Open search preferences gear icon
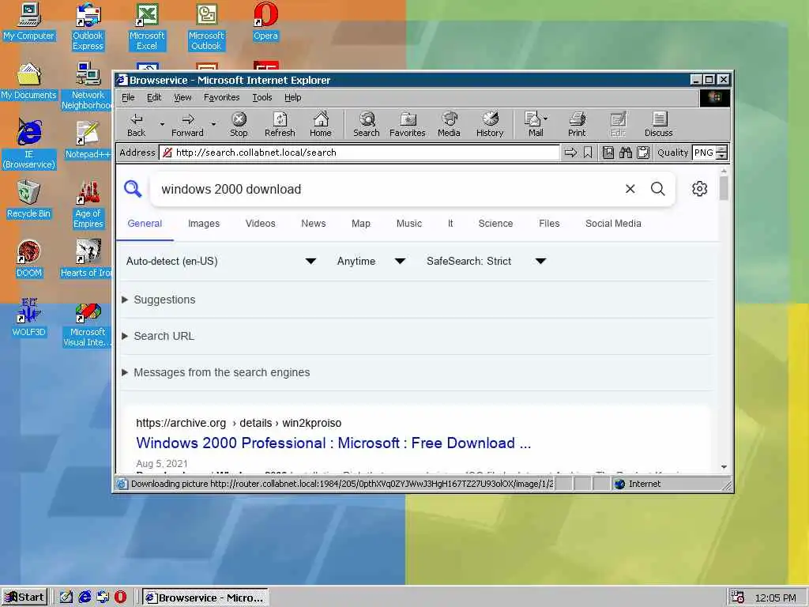809x607 pixels. 700,189
